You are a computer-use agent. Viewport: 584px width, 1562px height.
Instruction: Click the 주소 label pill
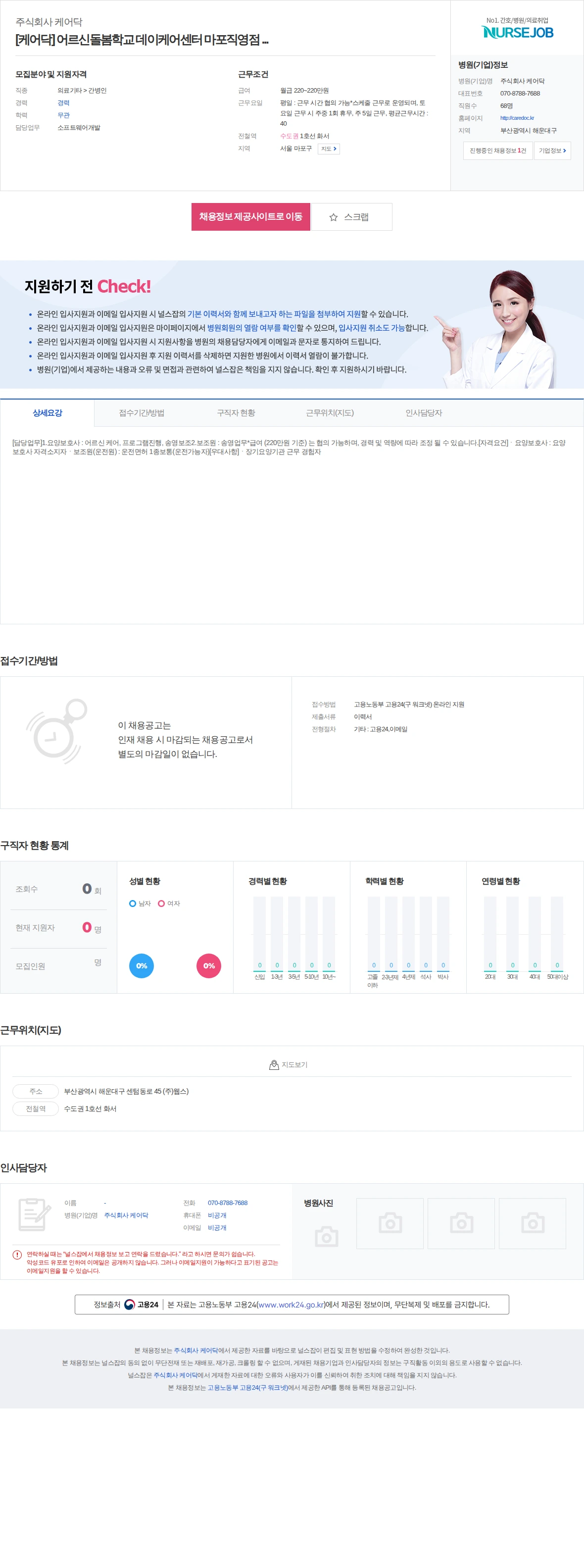tap(36, 1092)
